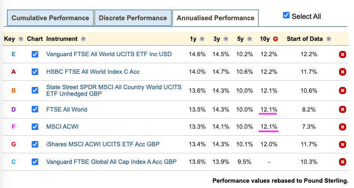Delete State Street SPDR MSCI row
Screen dimensions: 354x188
342,90
